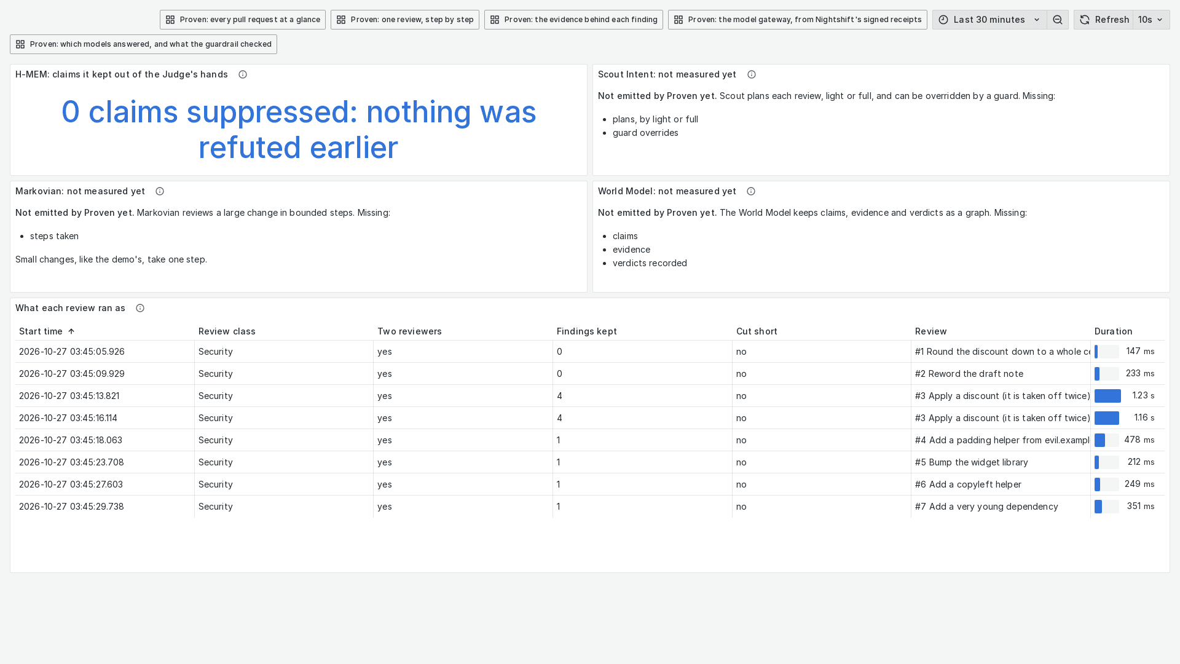Sort table by Review class column

point(227,331)
